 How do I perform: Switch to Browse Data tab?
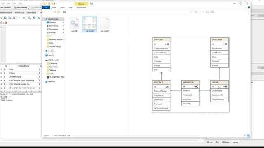(x=19, y=13)
